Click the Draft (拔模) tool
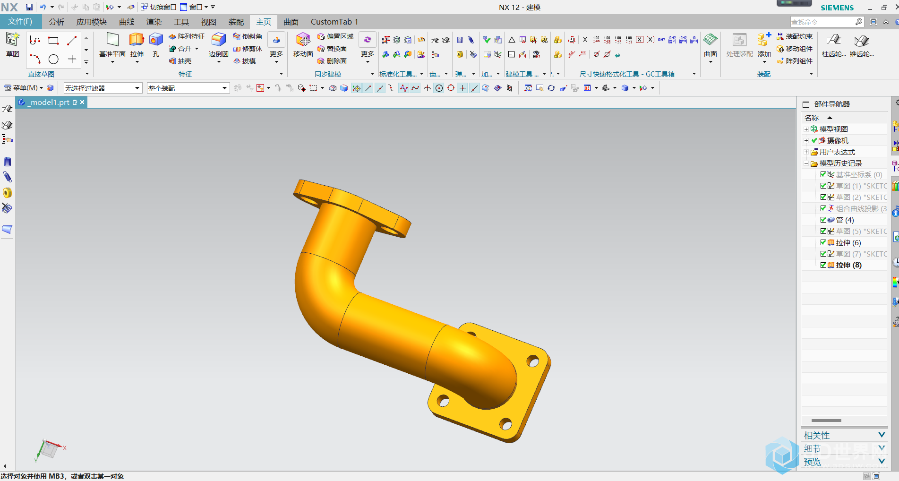Screen dimensions: 899x481 coord(244,61)
